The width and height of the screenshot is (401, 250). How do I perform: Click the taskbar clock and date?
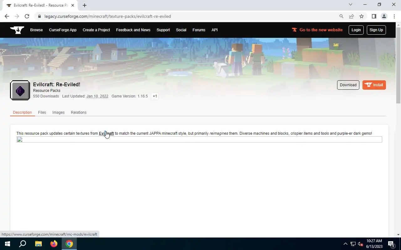[374, 244]
